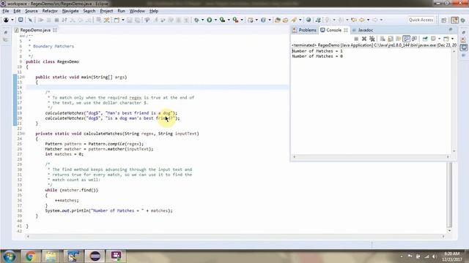Image resolution: width=469 pixels, height=263 pixels.
Task: Click the Quick Access search field
Action: tap(421, 20)
